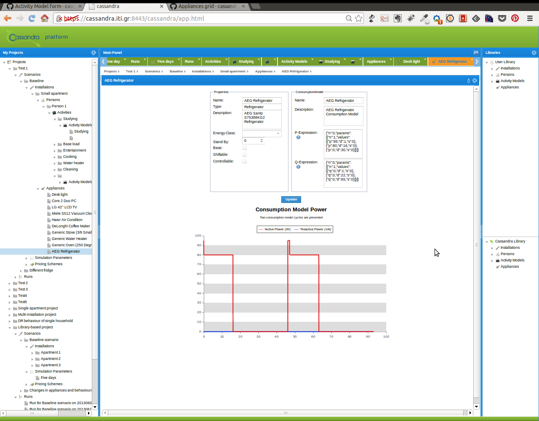Expand the Test 2 project
The height and width of the screenshot is (421, 539).
[x=10, y=283]
